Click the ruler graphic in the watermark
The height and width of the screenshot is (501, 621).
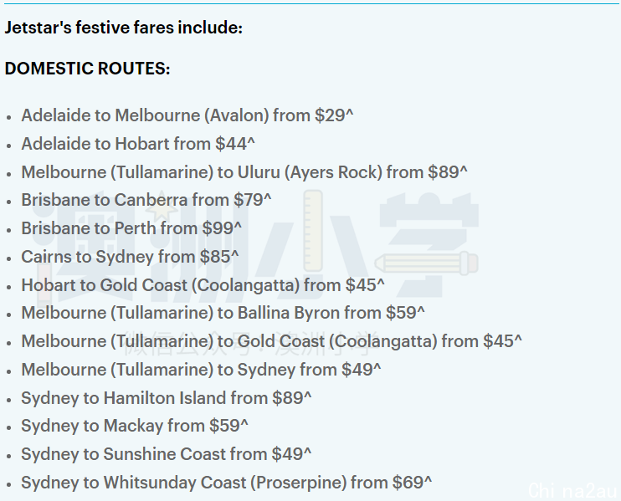[x=313, y=231]
